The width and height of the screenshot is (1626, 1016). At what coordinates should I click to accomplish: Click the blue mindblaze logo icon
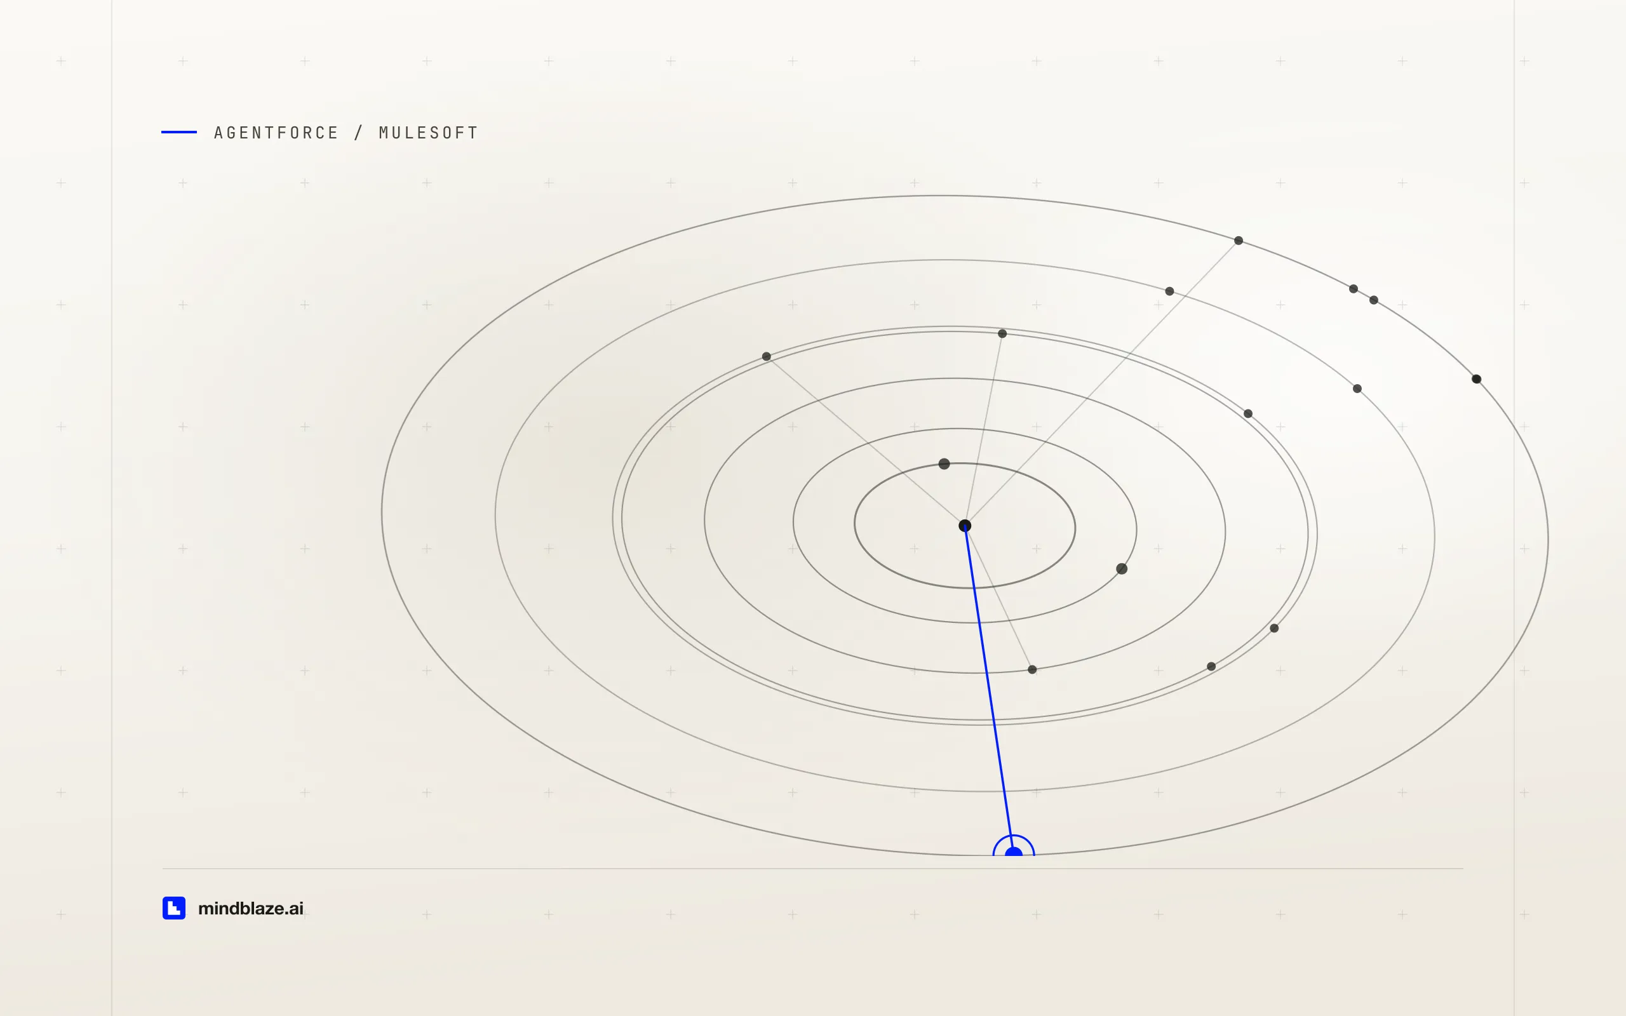click(x=174, y=908)
